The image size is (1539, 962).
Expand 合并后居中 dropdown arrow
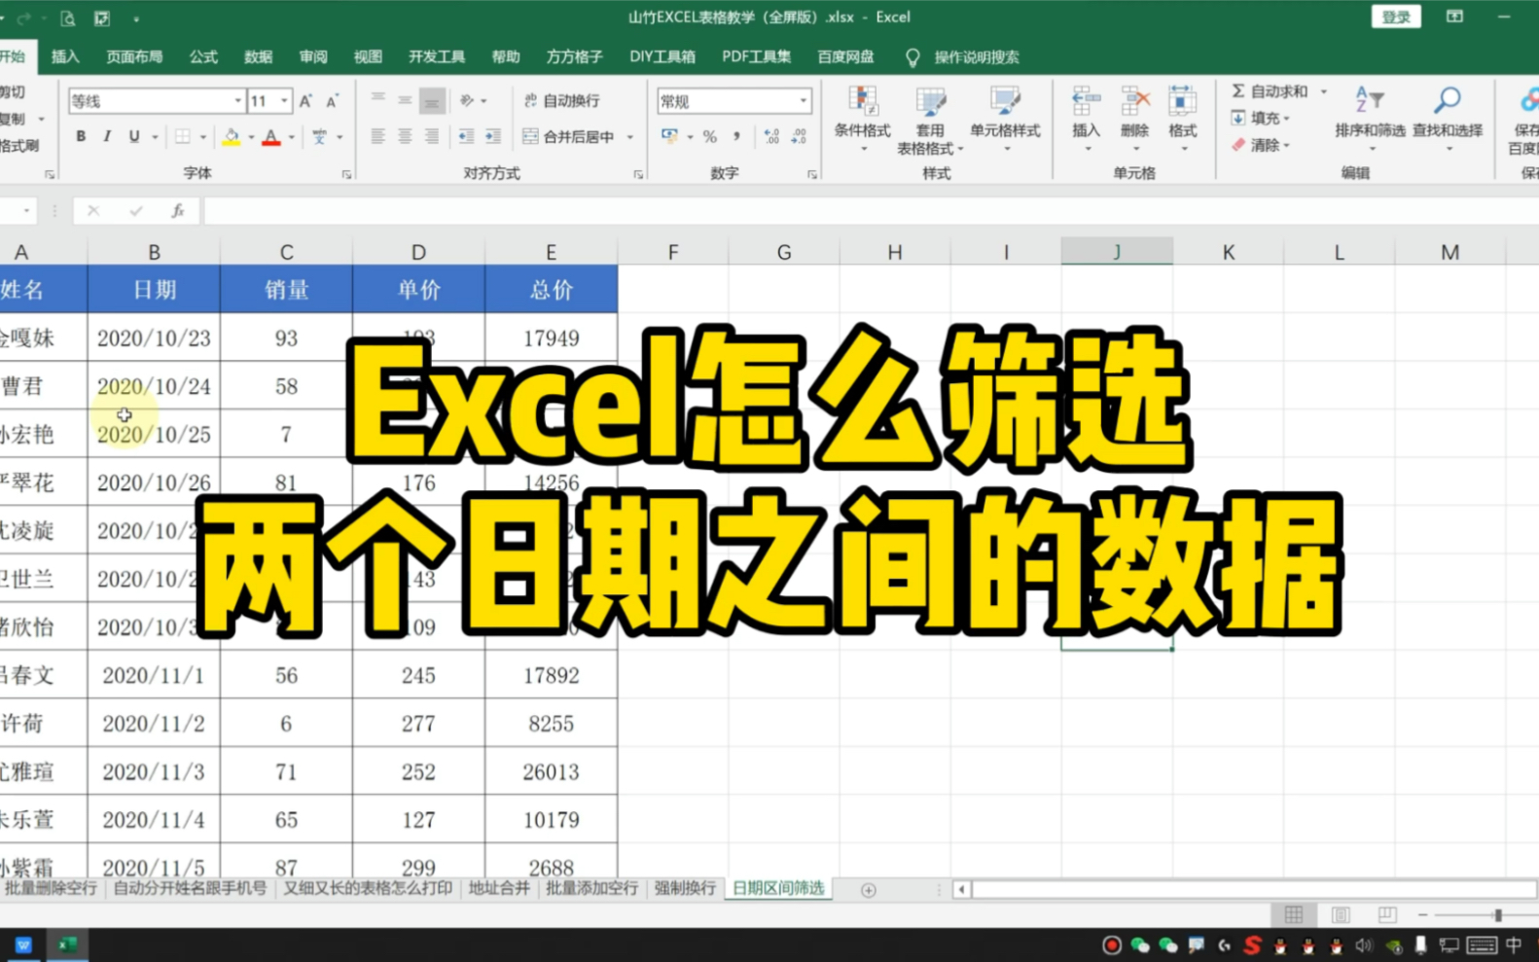(630, 137)
